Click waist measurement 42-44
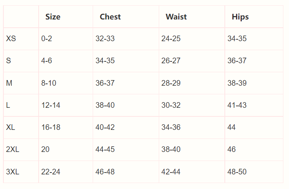The height and width of the screenshot is (189, 289). pyautogui.click(x=171, y=172)
